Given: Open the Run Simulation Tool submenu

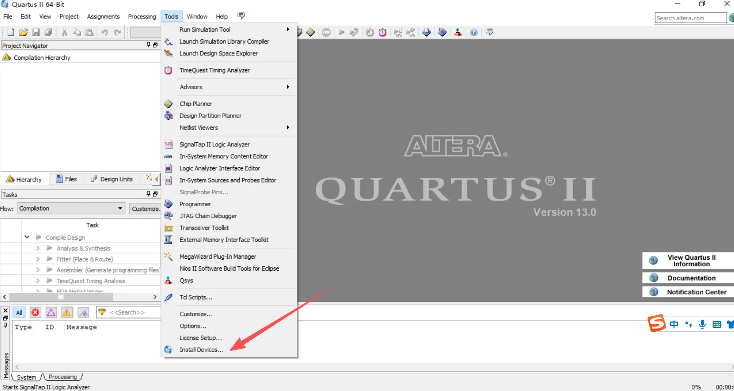Looking at the screenshot, I should (229, 29).
